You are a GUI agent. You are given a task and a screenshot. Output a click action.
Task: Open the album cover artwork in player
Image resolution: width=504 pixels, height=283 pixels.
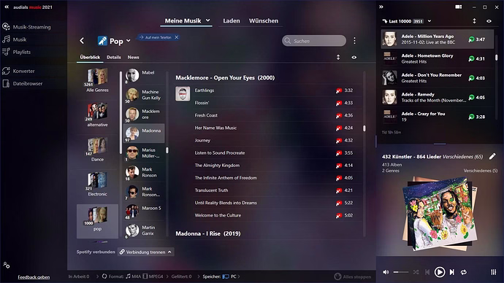[440, 214]
